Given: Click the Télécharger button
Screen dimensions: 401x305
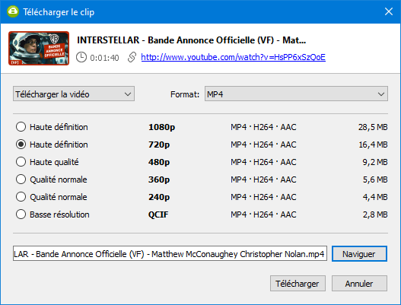Looking at the screenshot, I should (298, 283).
